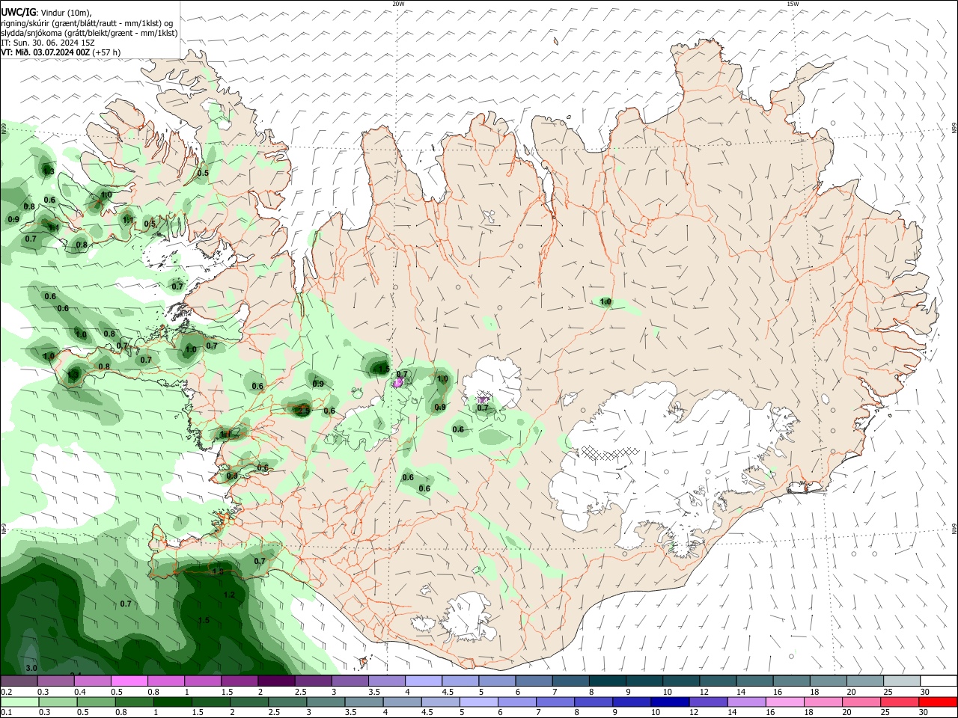Pick lavender swatch between 14 and 16
This screenshot has width=958, height=718.
click(x=745, y=702)
